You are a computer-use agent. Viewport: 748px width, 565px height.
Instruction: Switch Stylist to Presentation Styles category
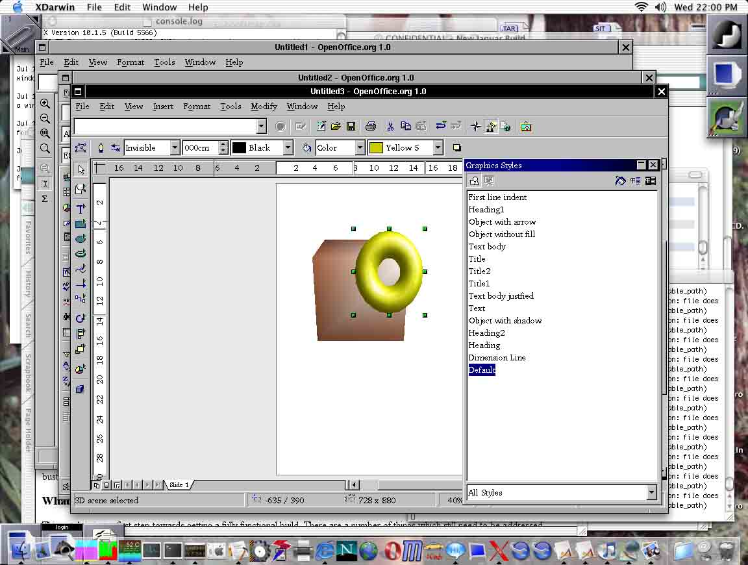(489, 181)
